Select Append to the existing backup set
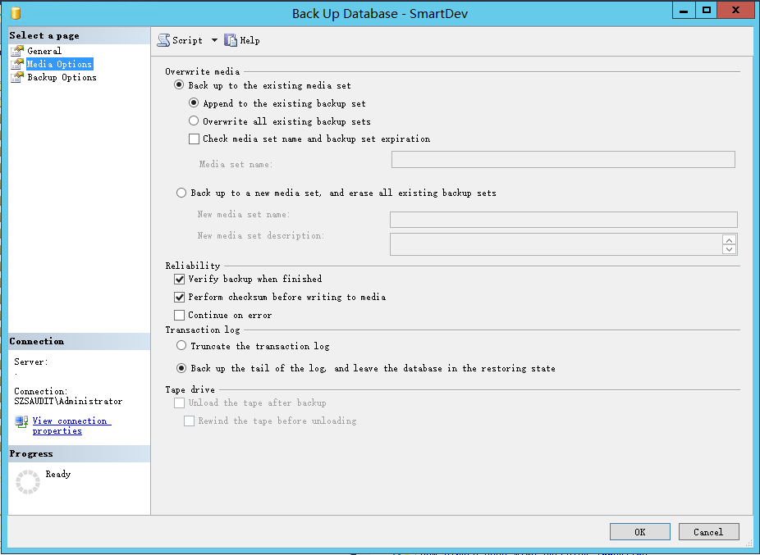Screen dimensions: 760x555 pos(195,103)
